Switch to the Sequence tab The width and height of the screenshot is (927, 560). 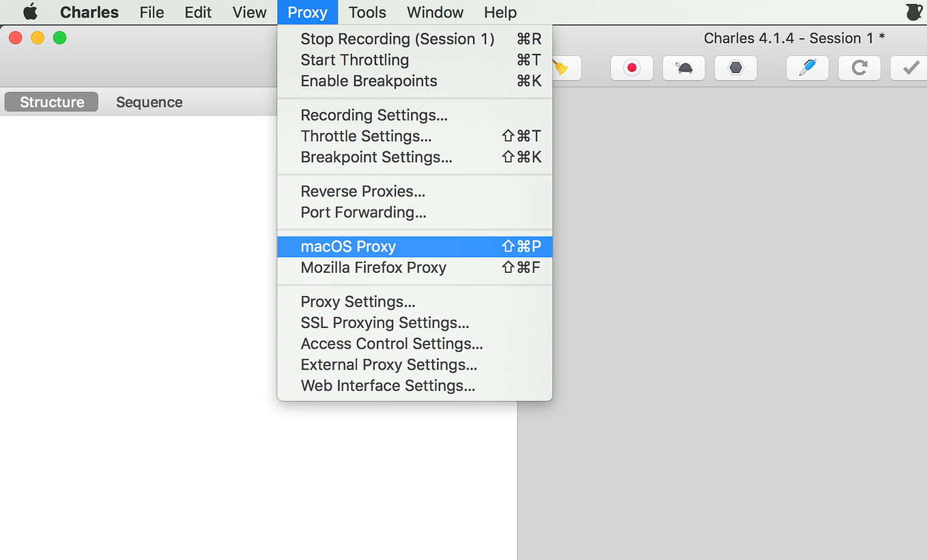(x=149, y=102)
